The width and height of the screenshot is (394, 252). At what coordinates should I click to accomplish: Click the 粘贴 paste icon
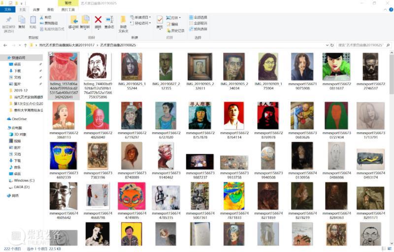tap(33, 20)
